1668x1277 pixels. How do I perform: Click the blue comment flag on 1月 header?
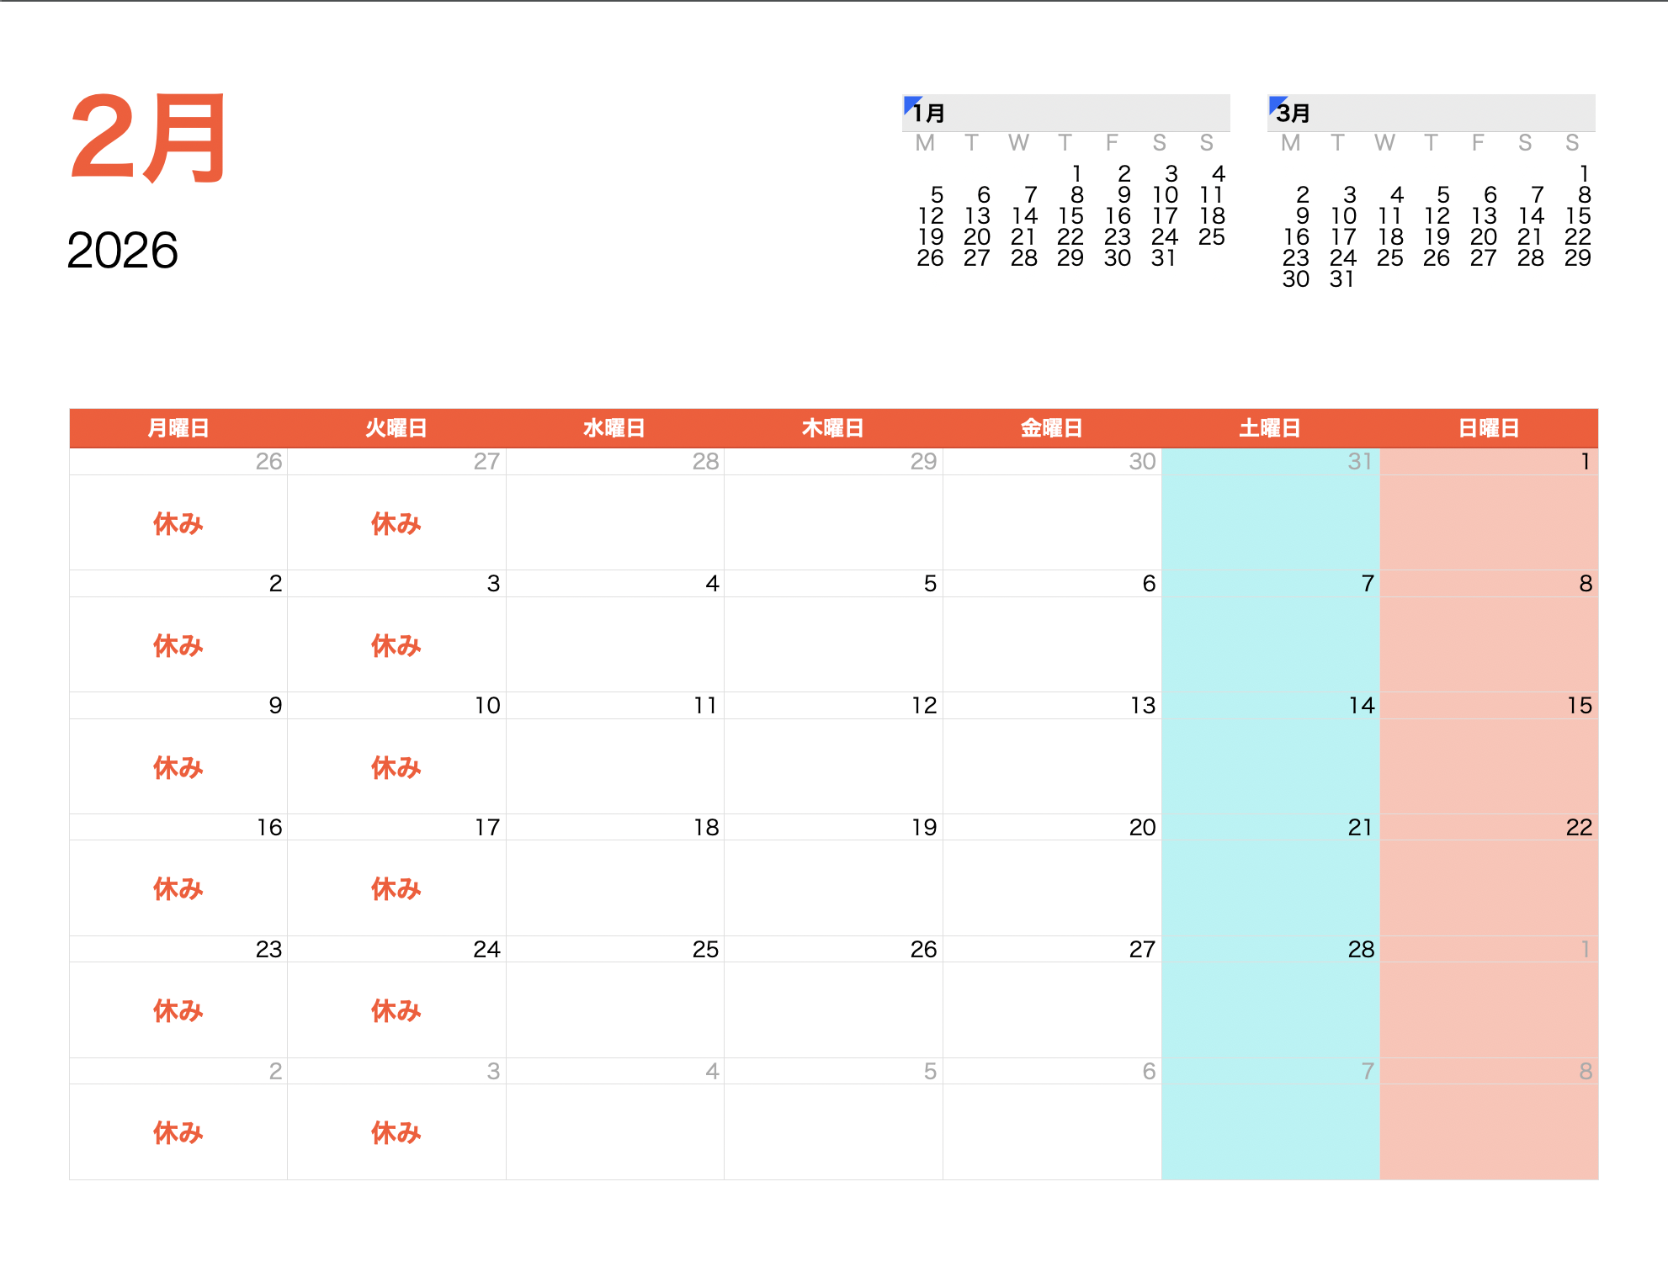(910, 103)
